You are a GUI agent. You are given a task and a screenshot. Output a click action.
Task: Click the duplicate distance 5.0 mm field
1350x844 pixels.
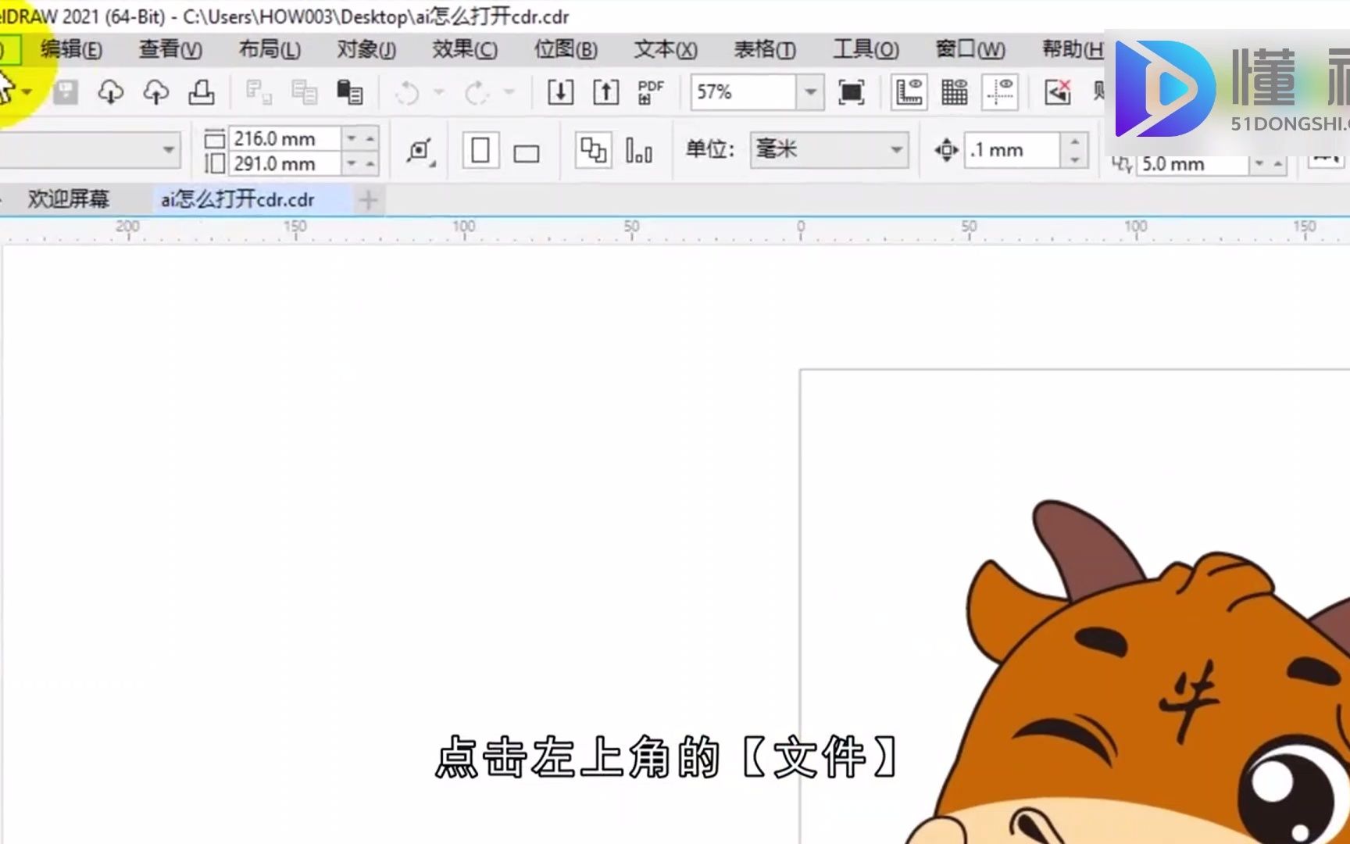[1192, 164]
